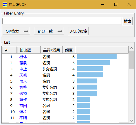
Task: Select the word 雨天
Action: point(23,81)
